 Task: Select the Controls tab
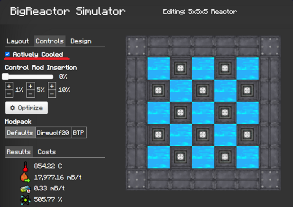coord(49,41)
